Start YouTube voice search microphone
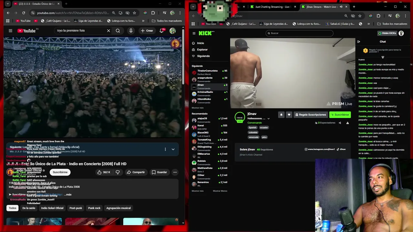413x232 pixels. (131, 31)
